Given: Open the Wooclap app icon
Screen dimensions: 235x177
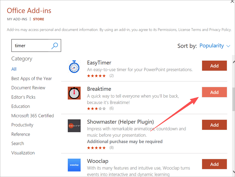Looking at the screenshot, I should pyautogui.click(x=74, y=165).
